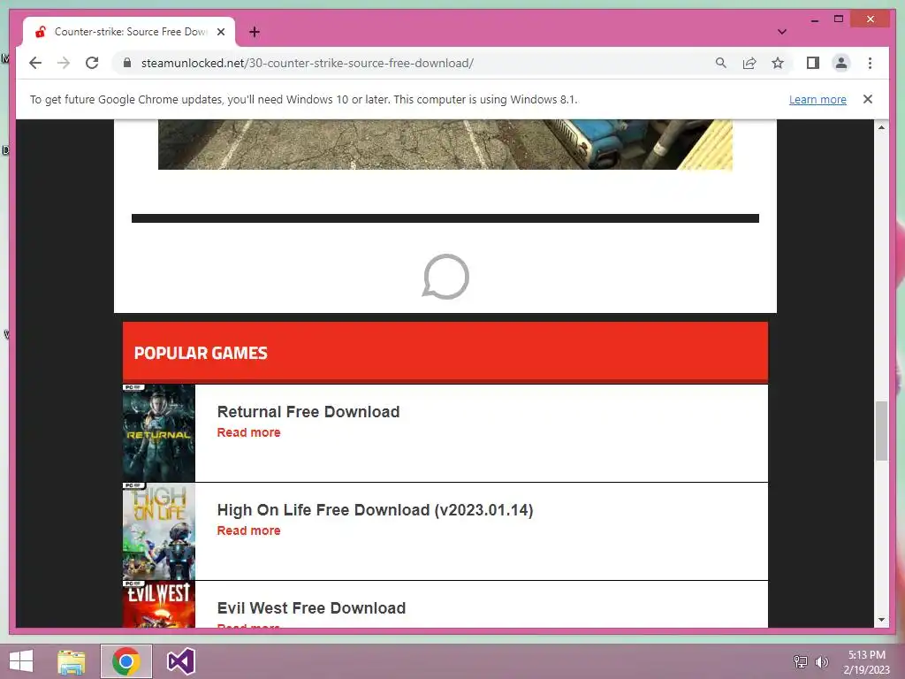Open the Returnal cover thumbnail

click(159, 433)
